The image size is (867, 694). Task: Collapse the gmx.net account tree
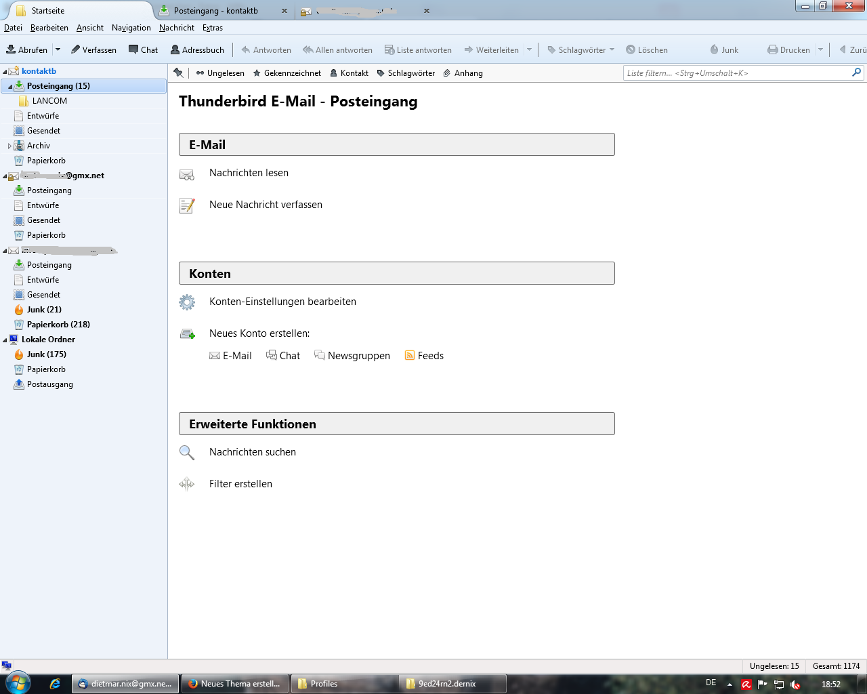click(x=5, y=176)
